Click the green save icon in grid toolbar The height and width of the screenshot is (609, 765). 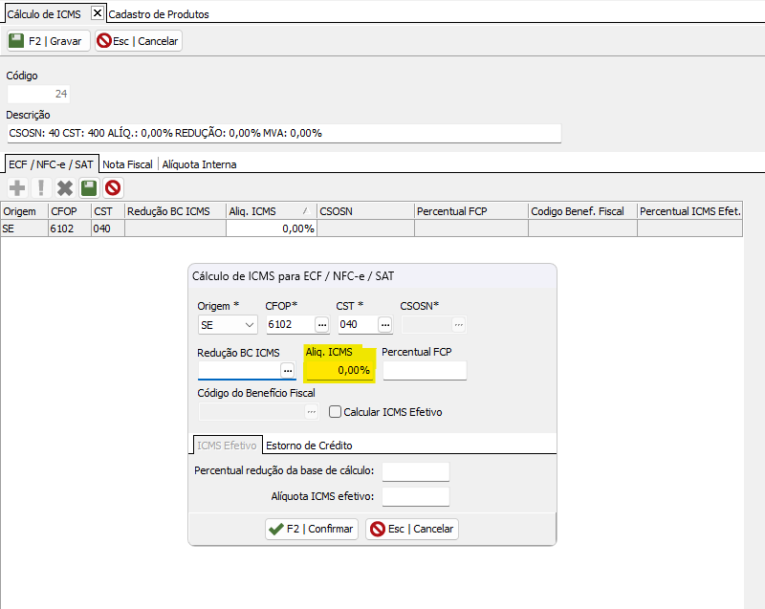coord(89,188)
